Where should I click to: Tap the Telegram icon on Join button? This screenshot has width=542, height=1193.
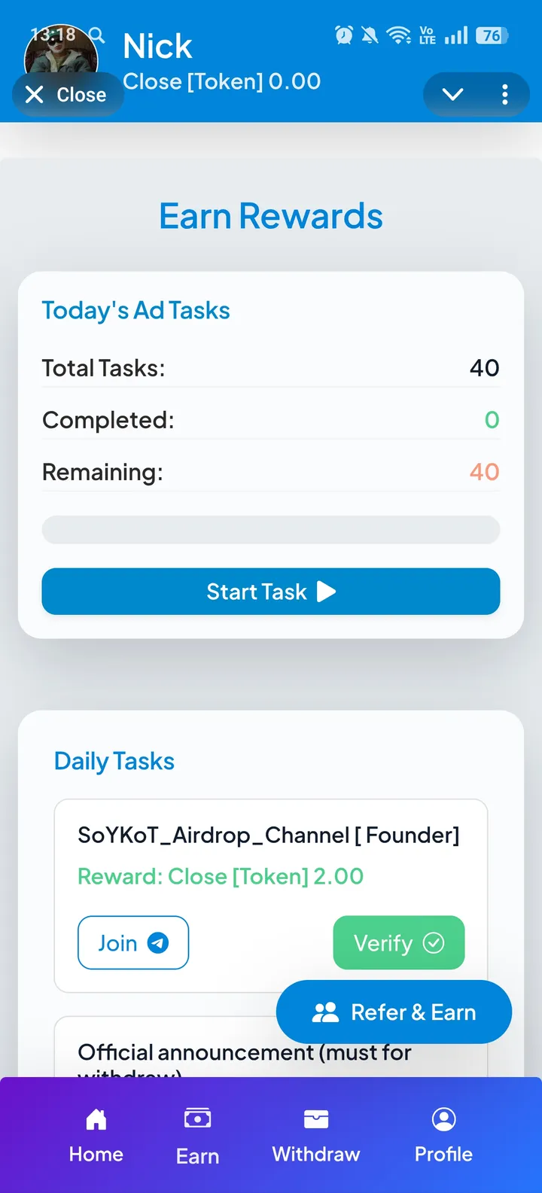pos(158,943)
